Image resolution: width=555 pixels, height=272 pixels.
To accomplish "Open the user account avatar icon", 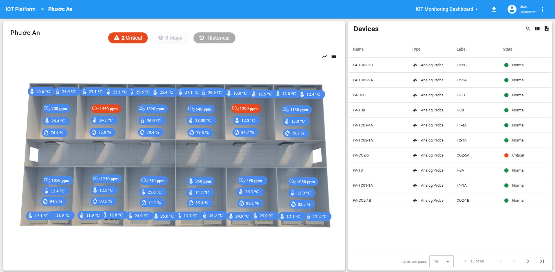I will [x=512, y=9].
